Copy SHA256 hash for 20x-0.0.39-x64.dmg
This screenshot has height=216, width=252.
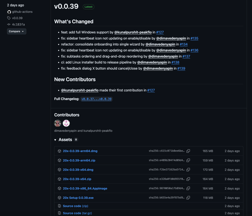[188, 170]
